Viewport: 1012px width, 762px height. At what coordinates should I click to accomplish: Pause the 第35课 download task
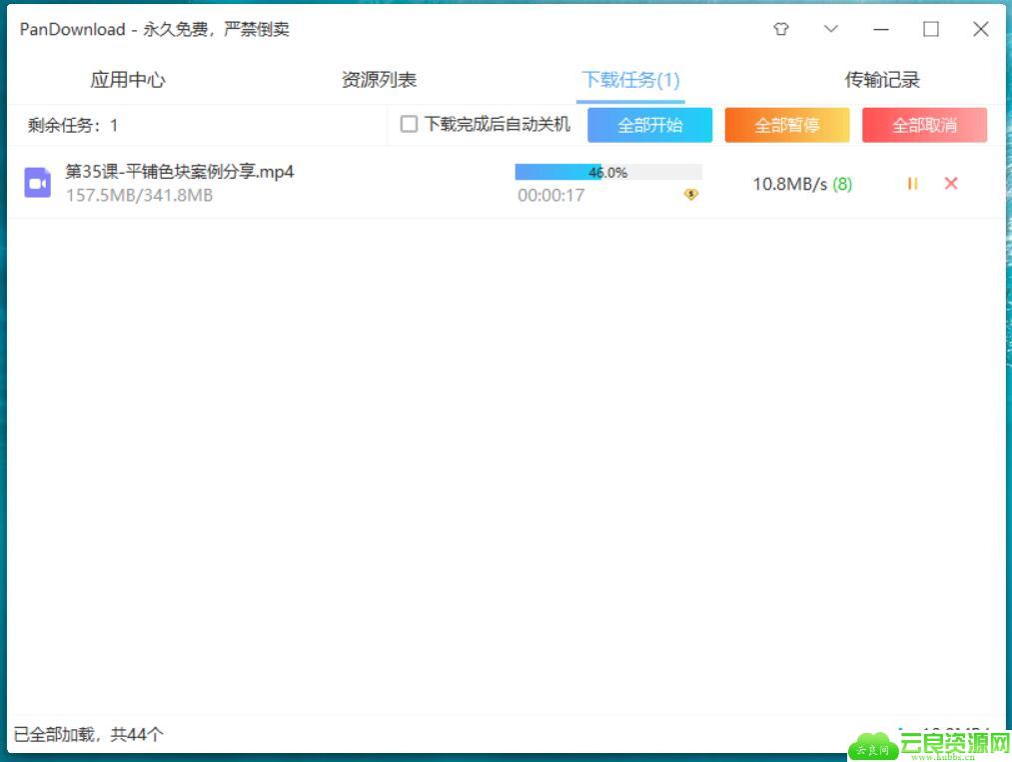click(912, 184)
